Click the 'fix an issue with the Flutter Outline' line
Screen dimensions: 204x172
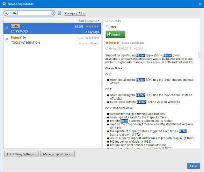pyautogui.click(x=145, y=102)
